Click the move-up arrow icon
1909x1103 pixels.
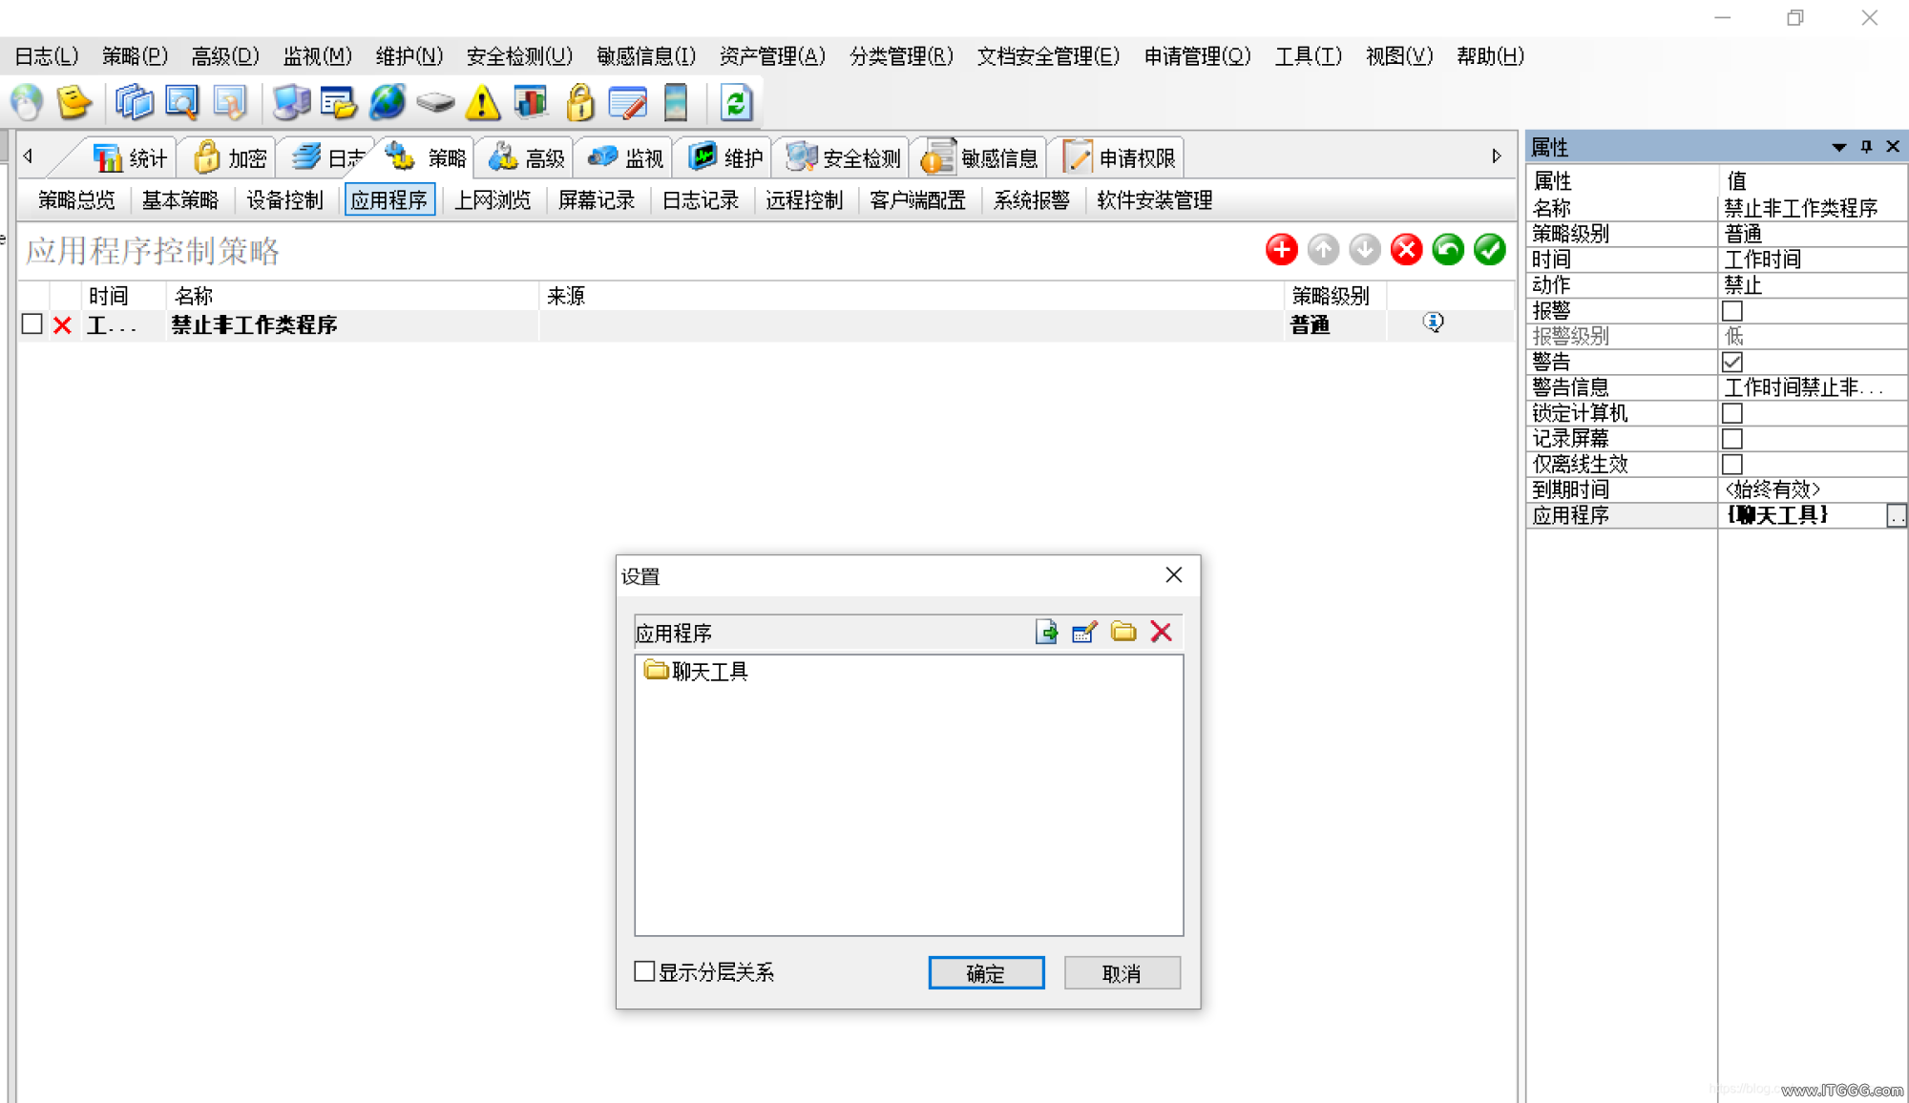coord(1323,250)
